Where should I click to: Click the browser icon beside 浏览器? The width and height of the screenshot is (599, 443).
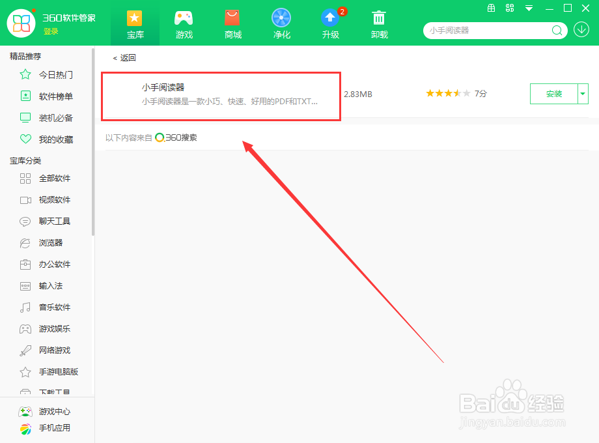point(25,243)
